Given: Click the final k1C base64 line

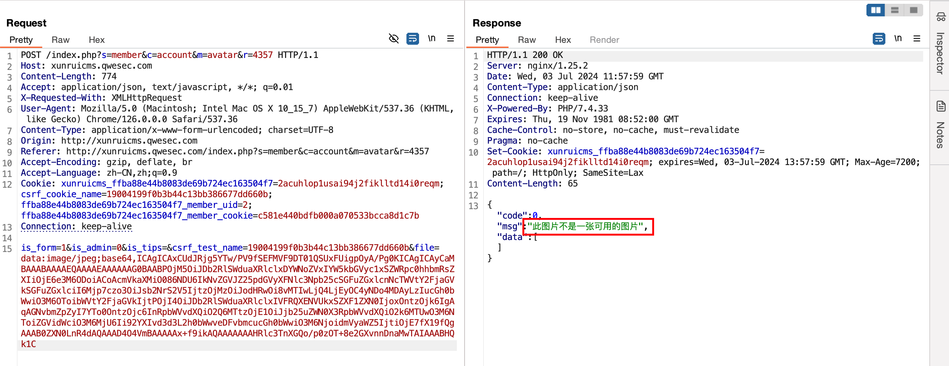Looking at the screenshot, I should [28, 344].
